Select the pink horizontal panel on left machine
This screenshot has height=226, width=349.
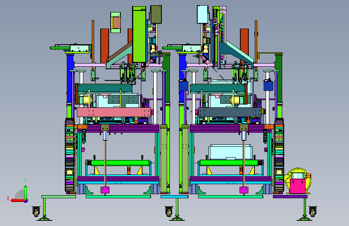click(x=114, y=112)
